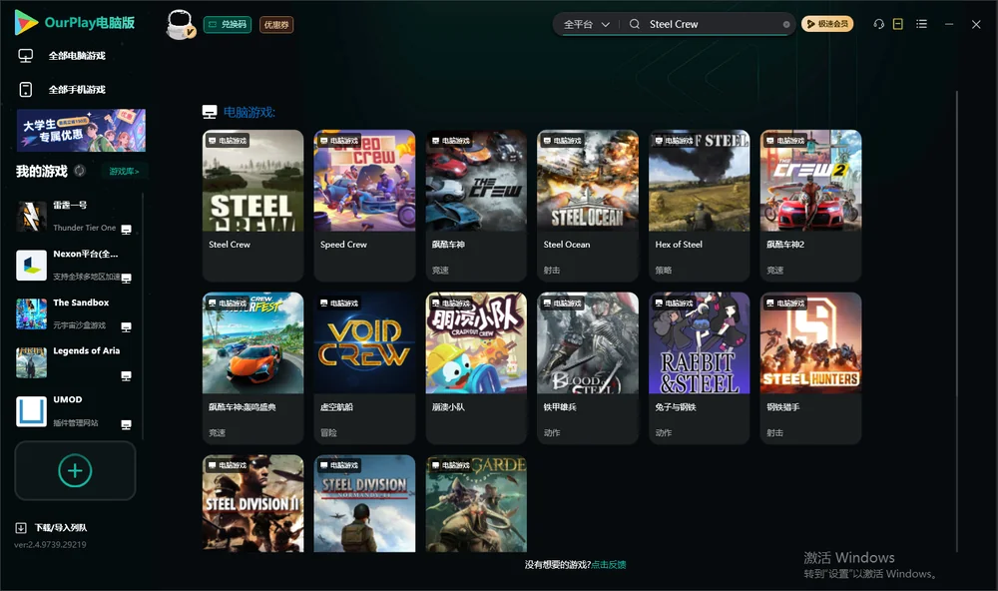Click the 极速会员 membership button
Image resolution: width=998 pixels, height=591 pixels.
(x=826, y=24)
